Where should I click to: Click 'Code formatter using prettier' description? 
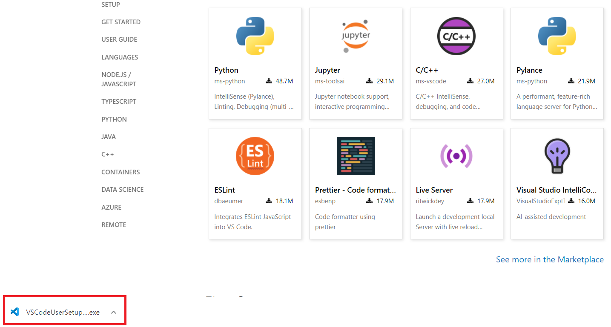345,222
